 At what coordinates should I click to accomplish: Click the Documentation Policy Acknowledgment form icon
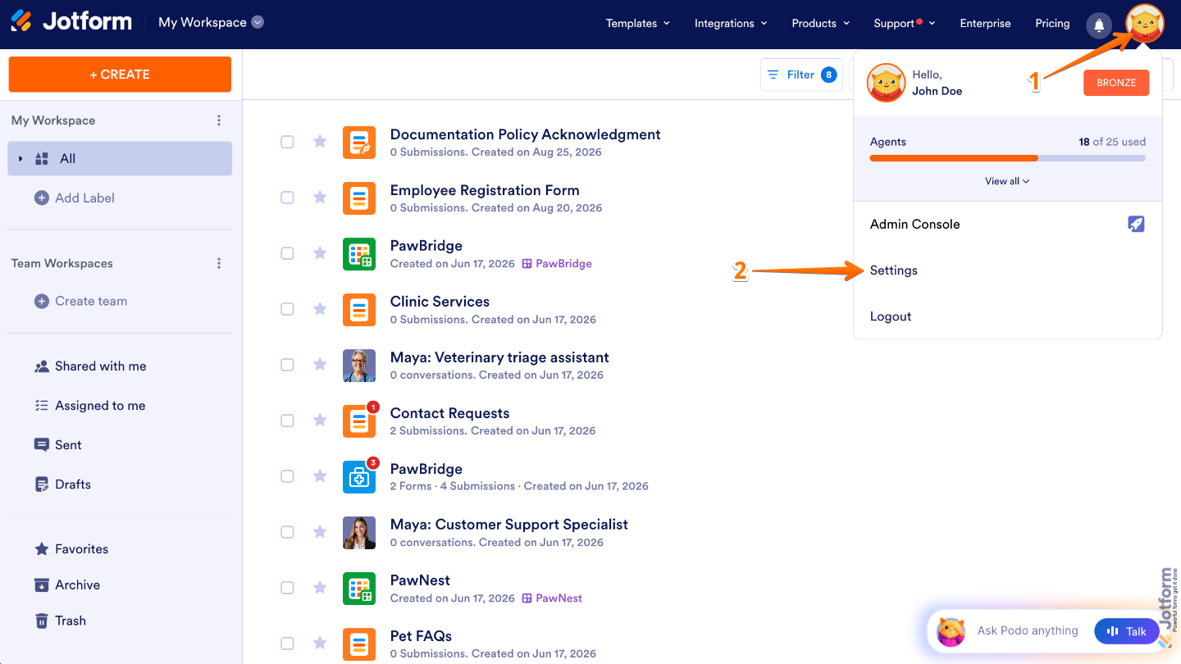pyautogui.click(x=359, y=143)
